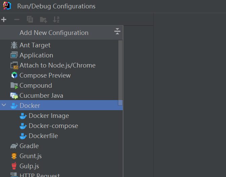Select the Docker Image label
Image resolution: width=226 pixels, height=177 pixels.
[x=49, y=116]
